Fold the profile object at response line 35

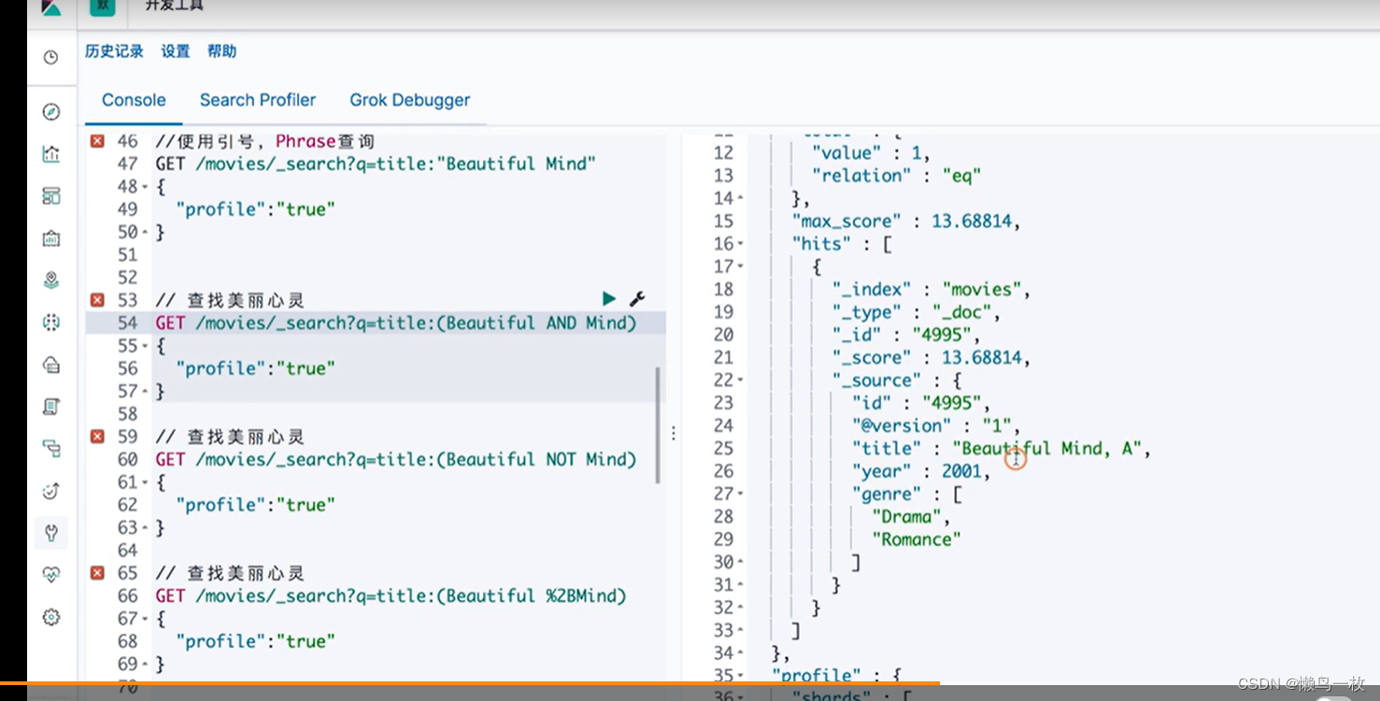[x=741, y=675]
